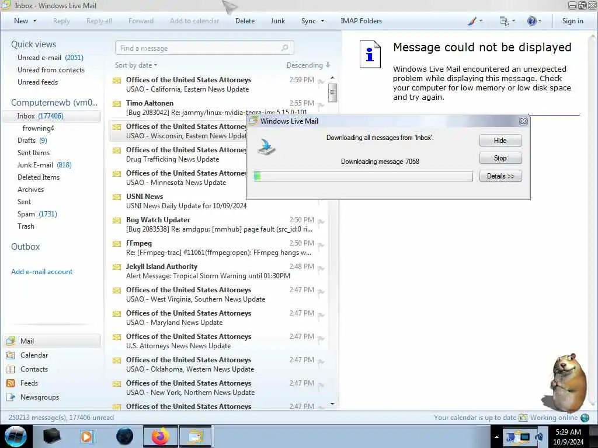Flag the USAO New York, Northern message
Image resolution: width=598 pixels, height=448 pixels.
[x=321, y=385]
